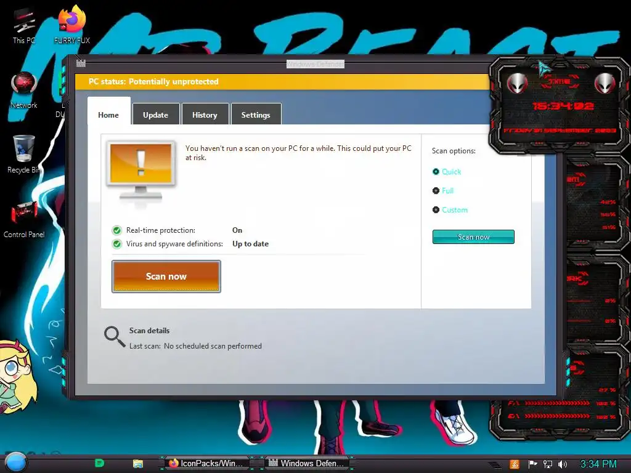The image size is (631, 473).
Task: Open the History tab
Action: pos(205,115)
